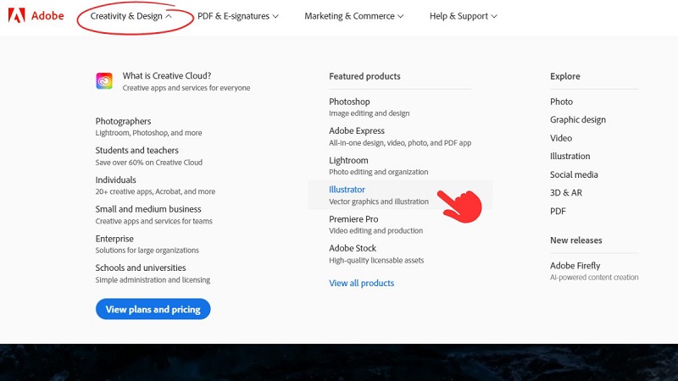The height and width of the screenshot is (381, 678).
Task: Open the 3D & AR Explore link
Action: [565, 193]
